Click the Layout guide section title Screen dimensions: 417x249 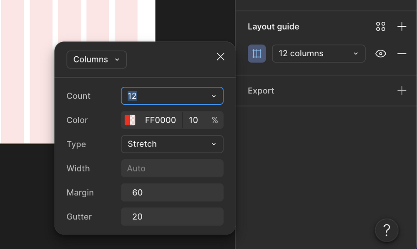click(x=274, y=27)
